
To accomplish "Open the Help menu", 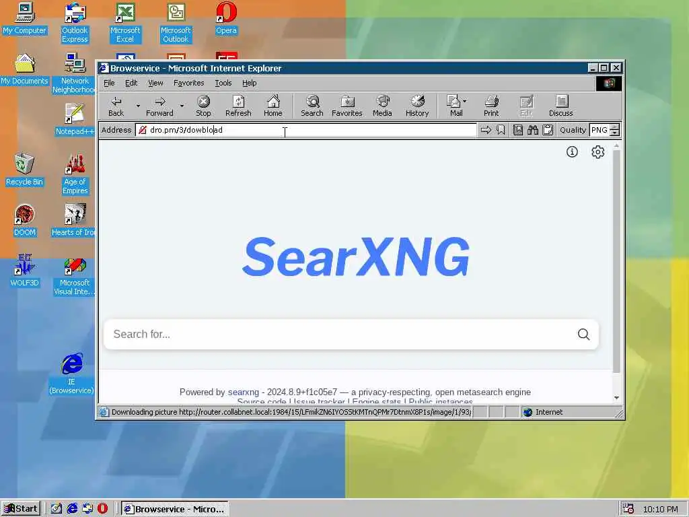I will coord(249,83).
